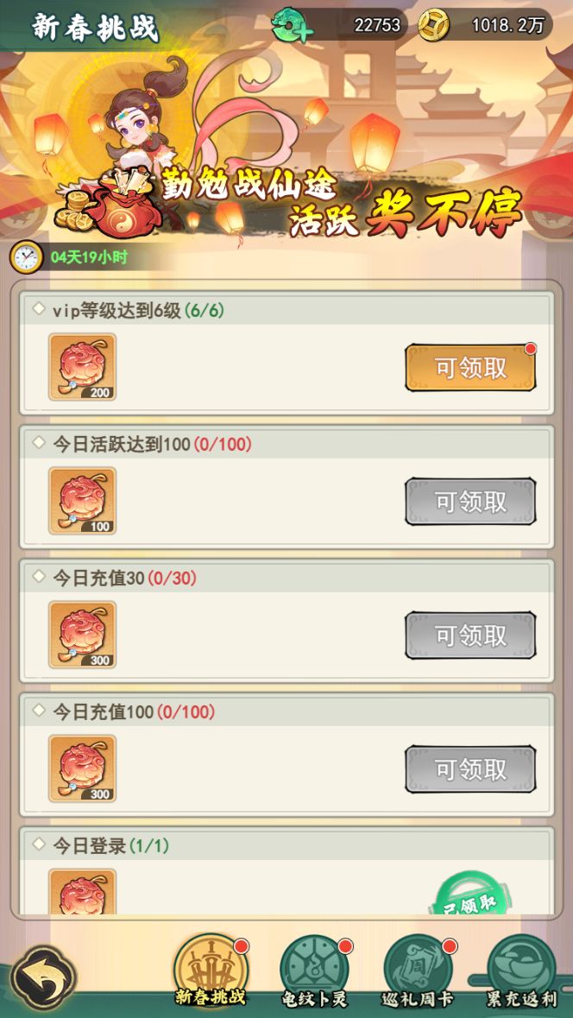
Task: Click 可领取 for 今日活跃达到100
Action: 469,501
